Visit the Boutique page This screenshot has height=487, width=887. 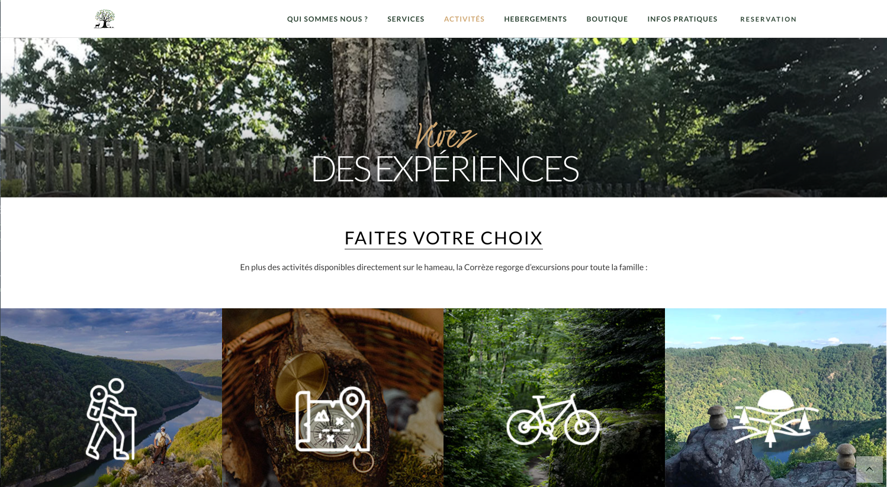(607, 19)
